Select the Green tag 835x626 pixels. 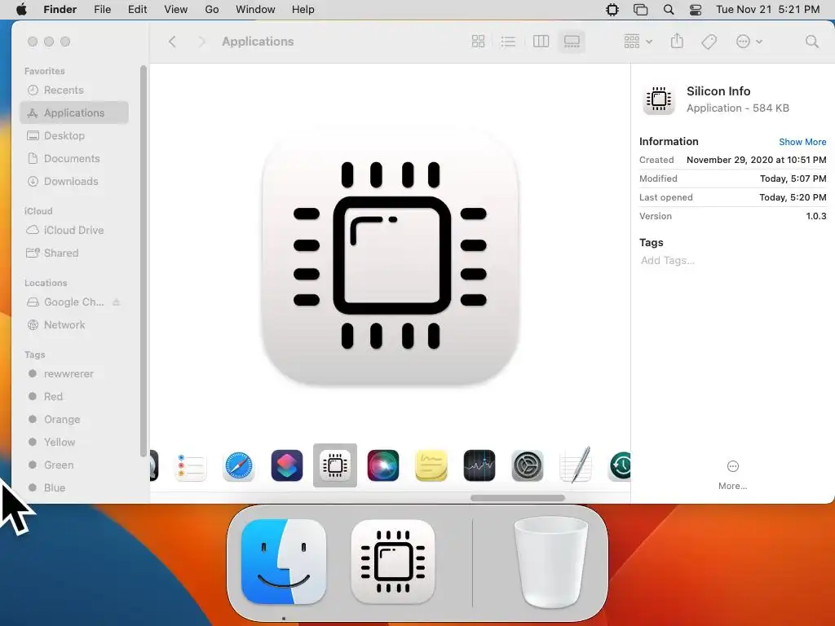[74, 465]
